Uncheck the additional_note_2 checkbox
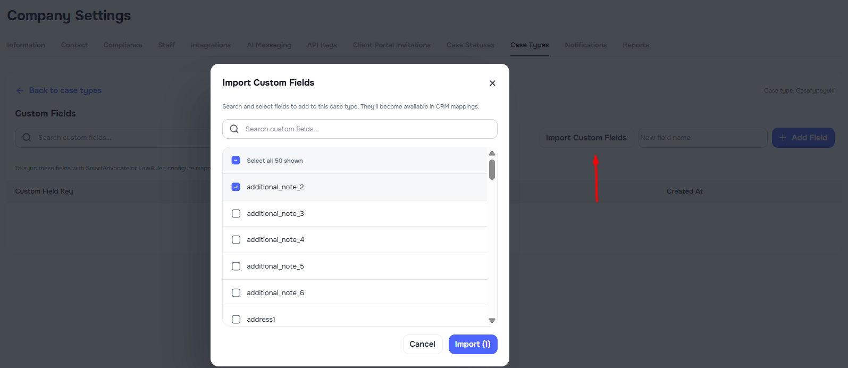This screenshot has height=368, width=848. [x=236, y=187]
